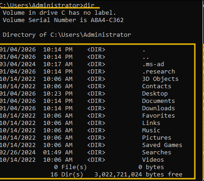The width and height of the screenshot is (204, 181).
Task: Click the Documents directory name
Action: click(159, 101)
